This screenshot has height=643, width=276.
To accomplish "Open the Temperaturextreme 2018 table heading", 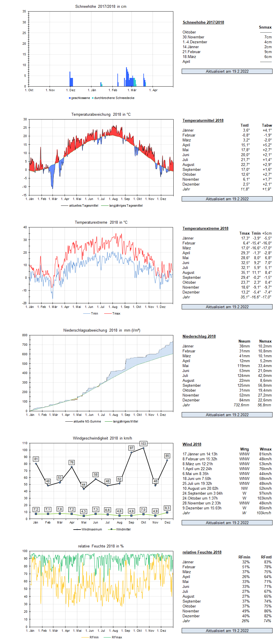I will pyautogui.click(x=205, y=228).
